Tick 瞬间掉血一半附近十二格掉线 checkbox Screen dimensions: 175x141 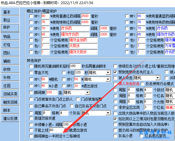[31, 136]
